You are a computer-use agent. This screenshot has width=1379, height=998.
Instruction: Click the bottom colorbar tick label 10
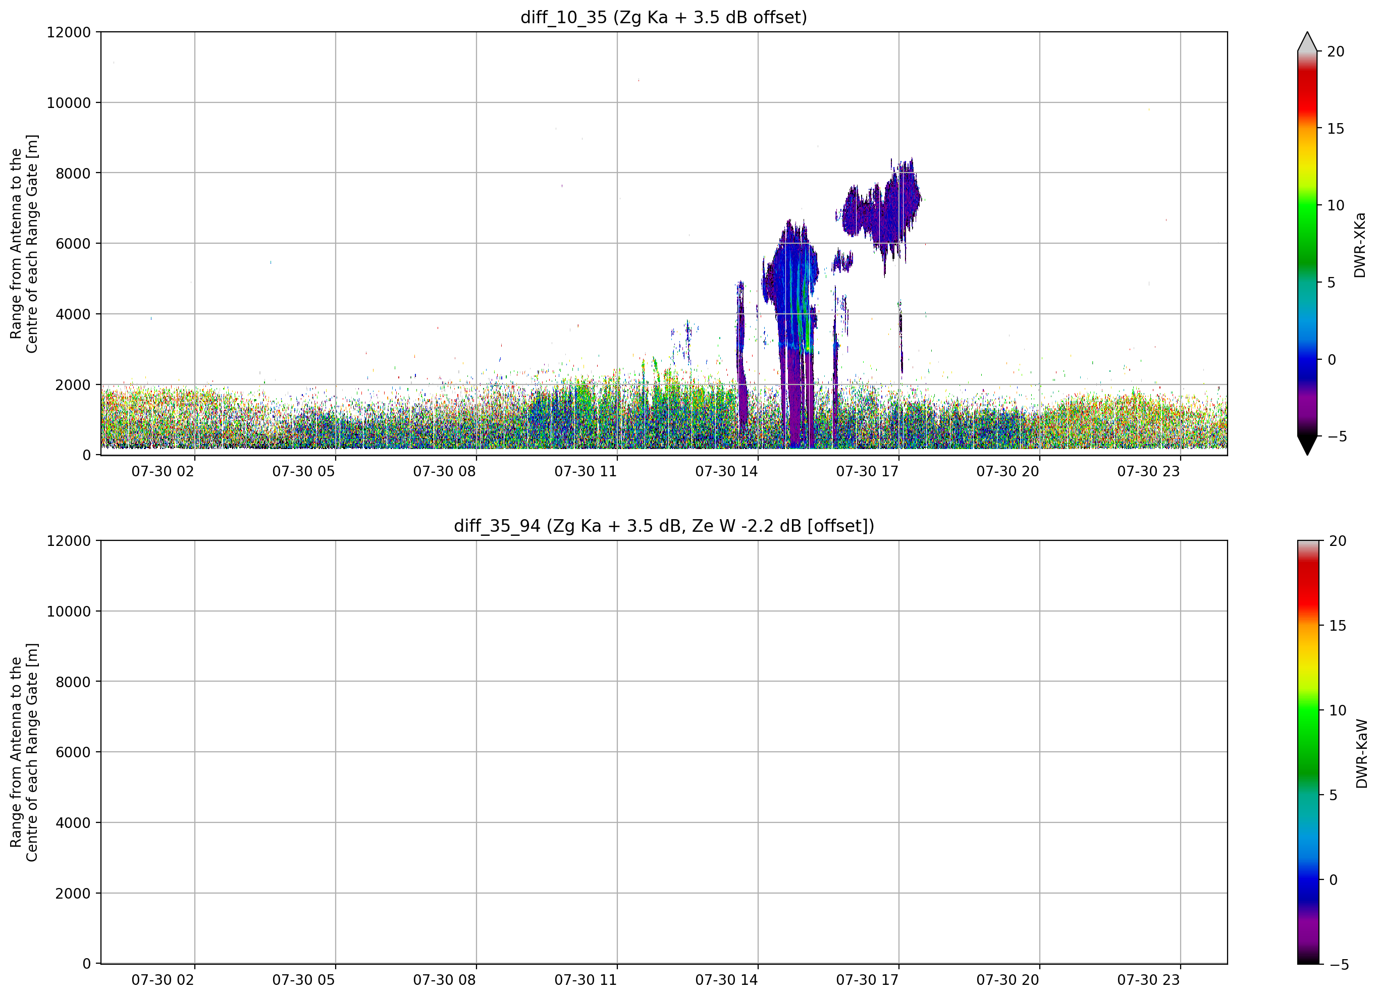click(1338, 710)
